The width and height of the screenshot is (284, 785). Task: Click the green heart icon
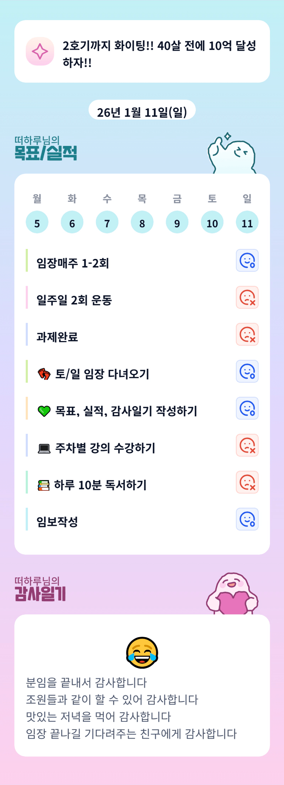click(x=44, y=411)
